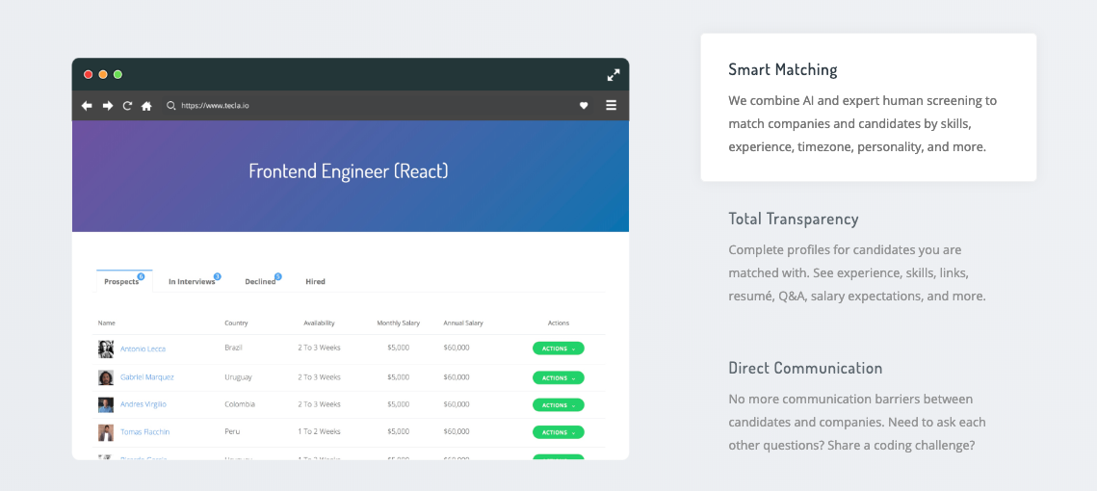Click the browser back arrow
The width and height of the screenshot is (1097, 491).
coord(87,106)
